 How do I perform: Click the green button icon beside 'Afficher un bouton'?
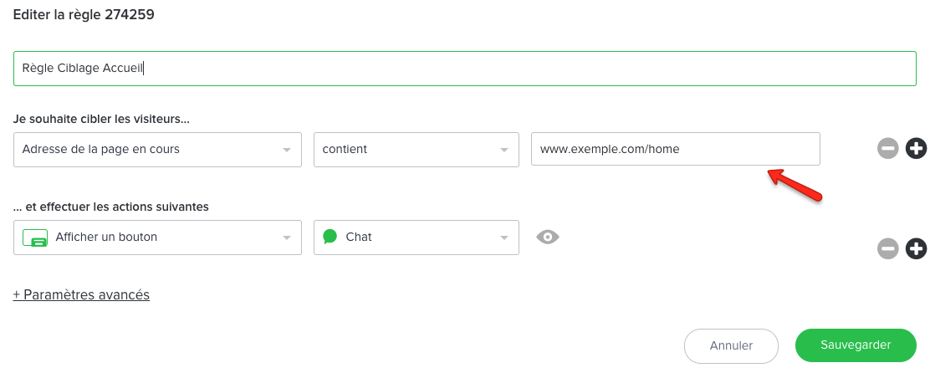pyautogui.click(x=34, y=238)
